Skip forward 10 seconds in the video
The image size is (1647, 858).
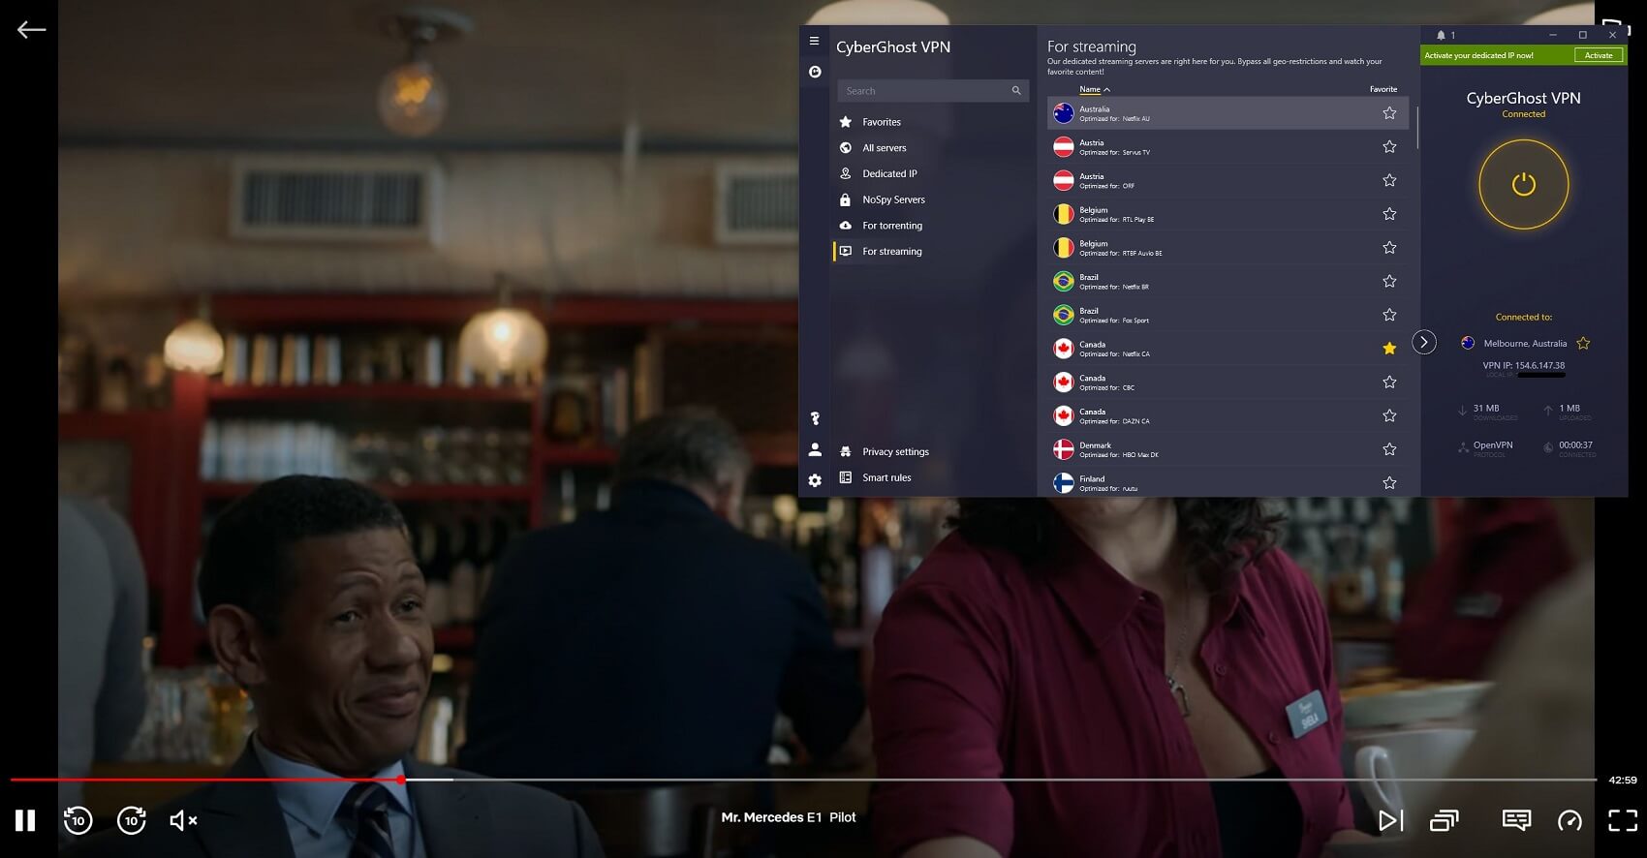click(x=131, y=820)
